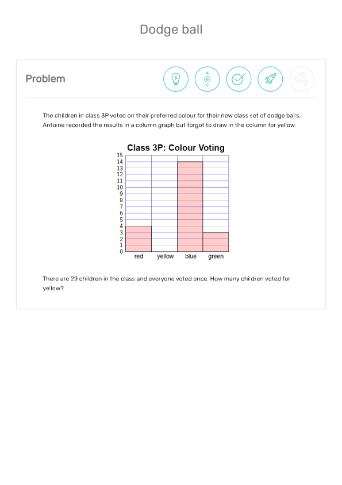Click the number 29 in question text
Image resolution: width=342 pixels, height=485 pixels.
click(74, 279)
